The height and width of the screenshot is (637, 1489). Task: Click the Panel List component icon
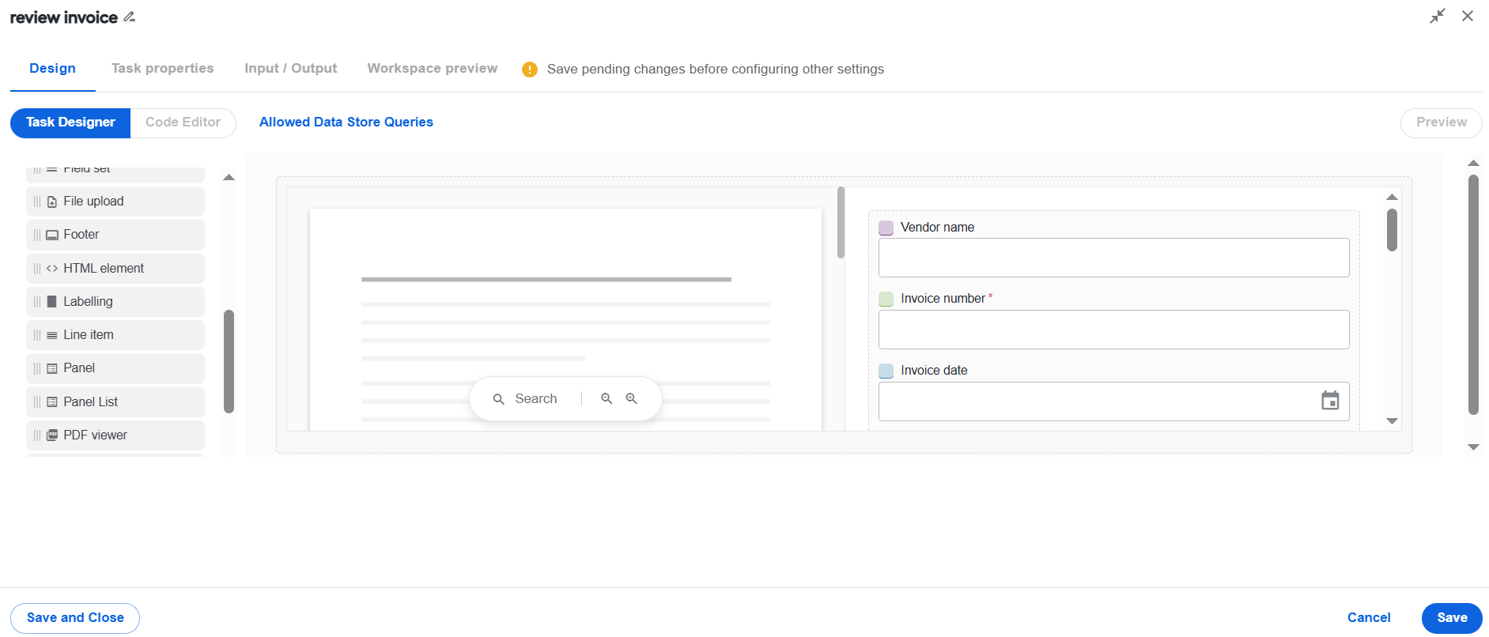point(52,402)
